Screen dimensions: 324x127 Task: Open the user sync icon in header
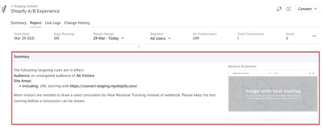[279, 9]
